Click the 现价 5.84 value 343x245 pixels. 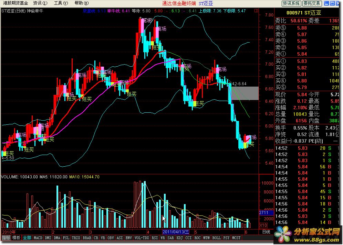coord(302,94)
